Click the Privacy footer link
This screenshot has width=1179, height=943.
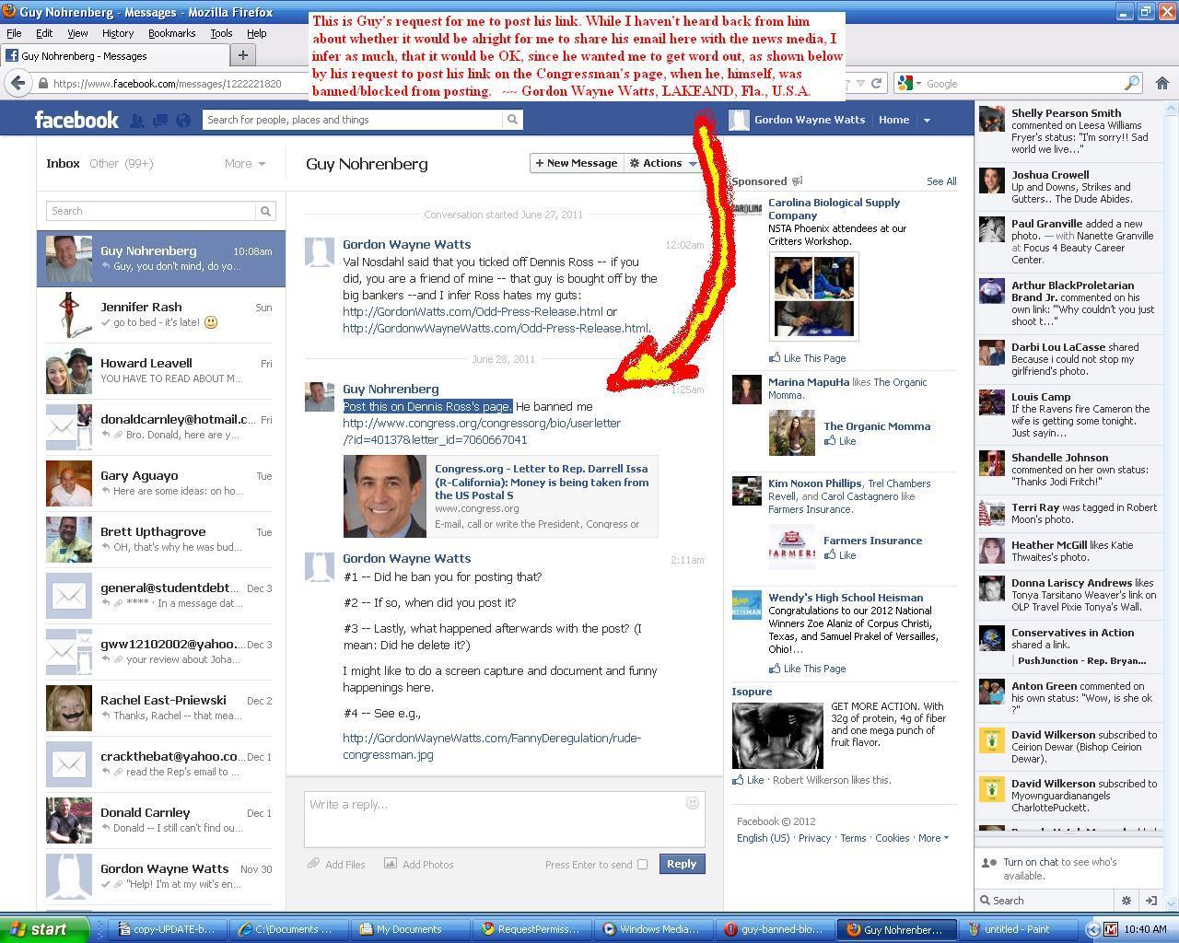click(x=814, y=838)
